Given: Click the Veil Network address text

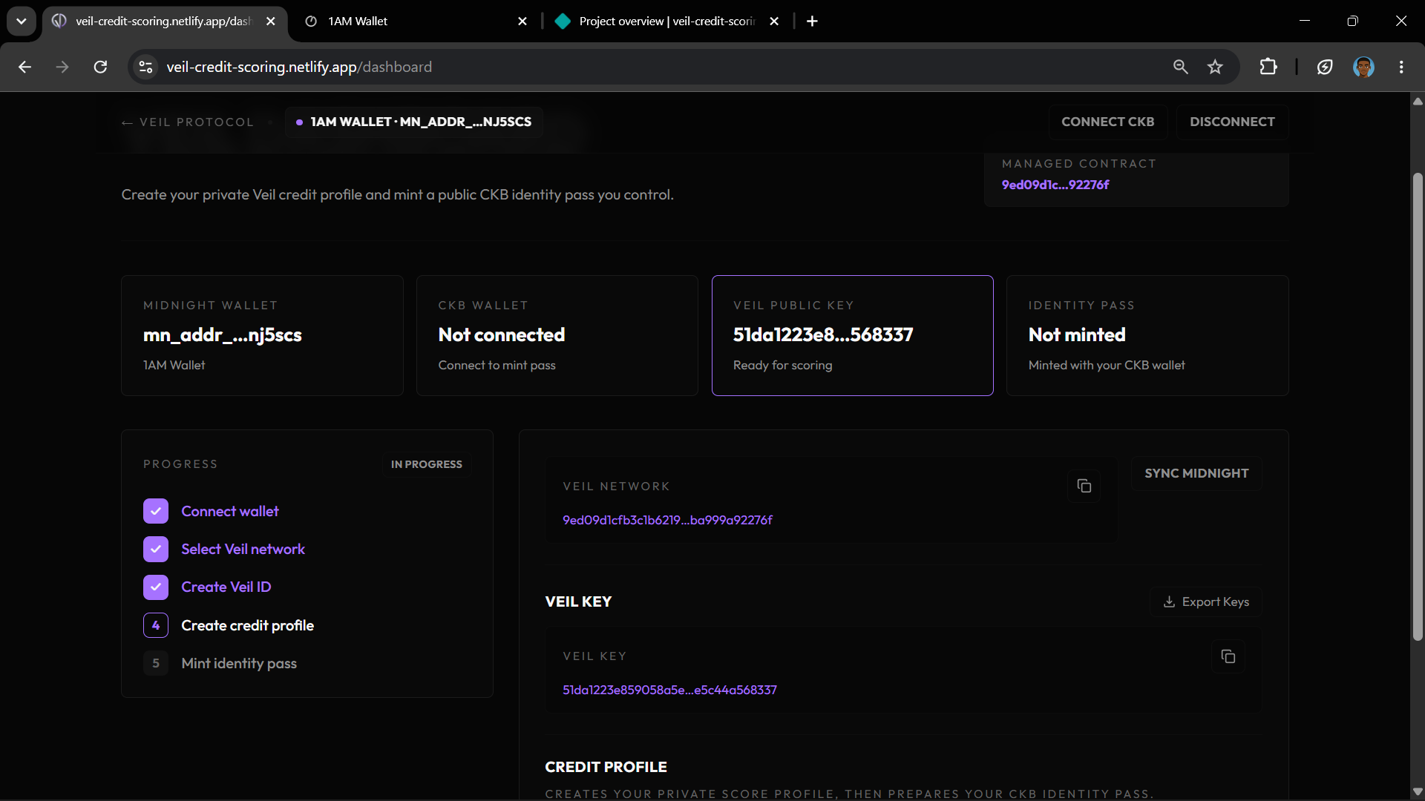Looking at the screenshot, I should [x=667, y=520].
